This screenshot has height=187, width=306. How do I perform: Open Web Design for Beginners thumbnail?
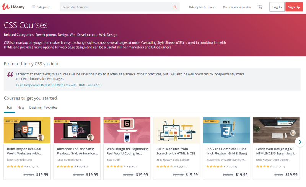pos(127,130)
